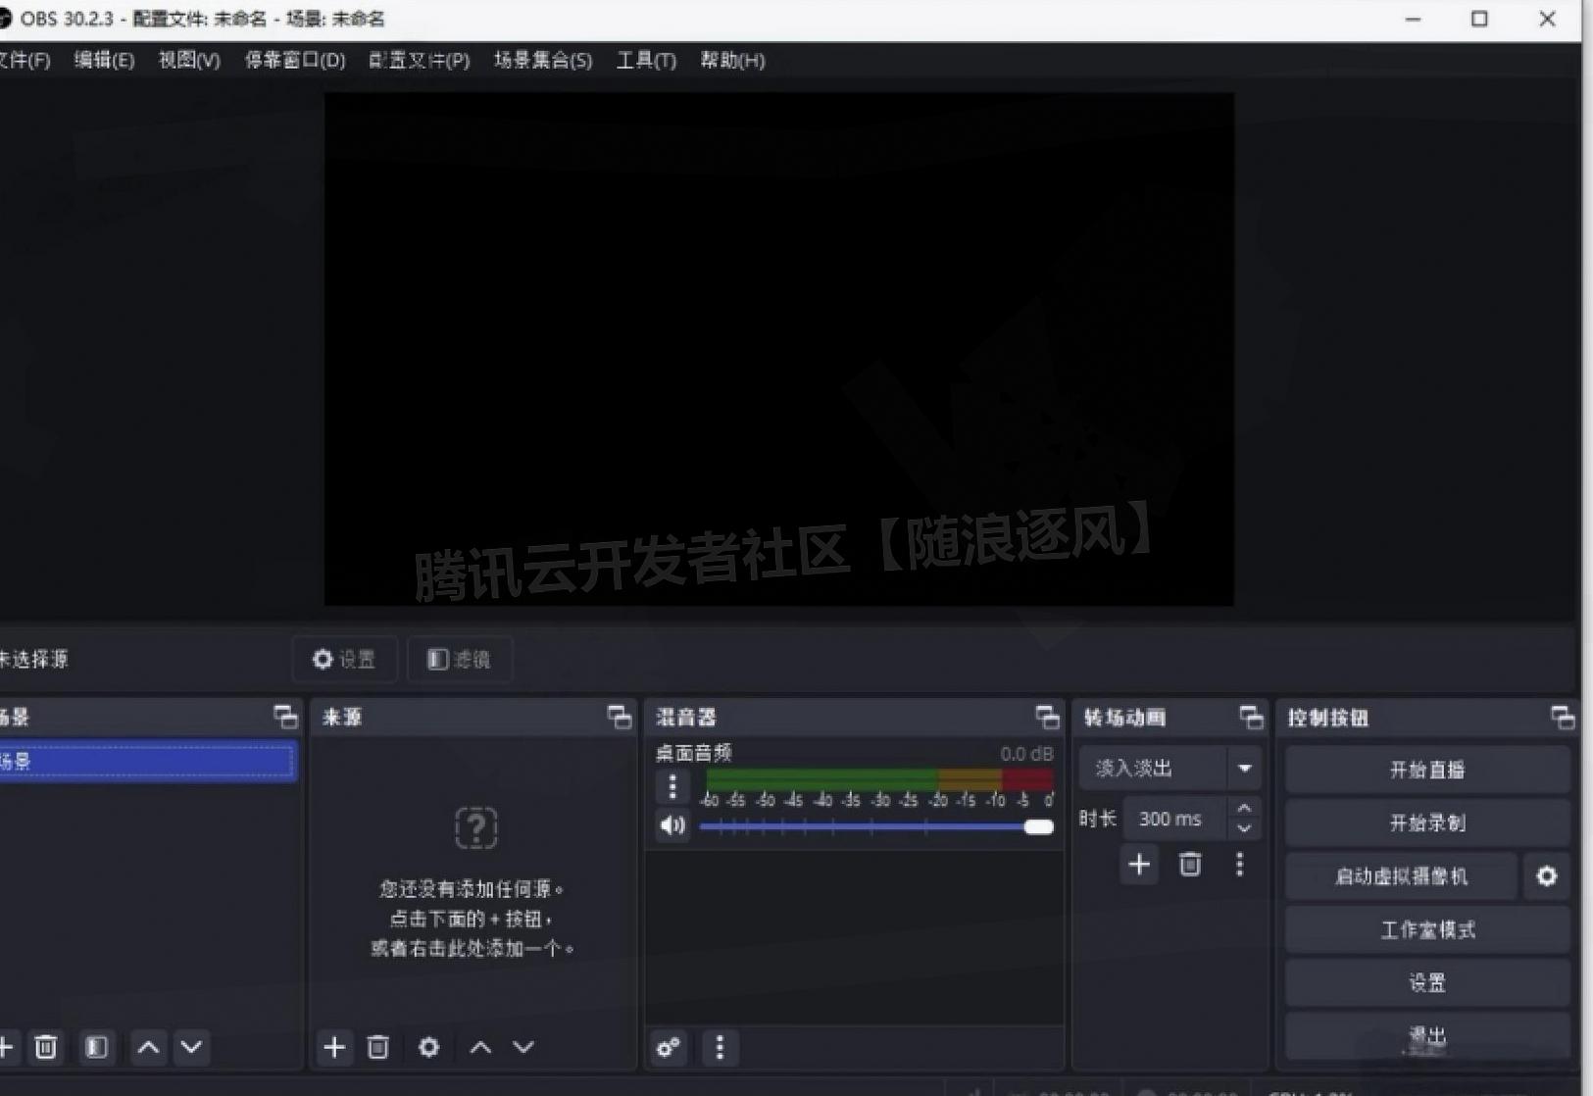Click the source 设置 gear button

[x=344, y=659]
